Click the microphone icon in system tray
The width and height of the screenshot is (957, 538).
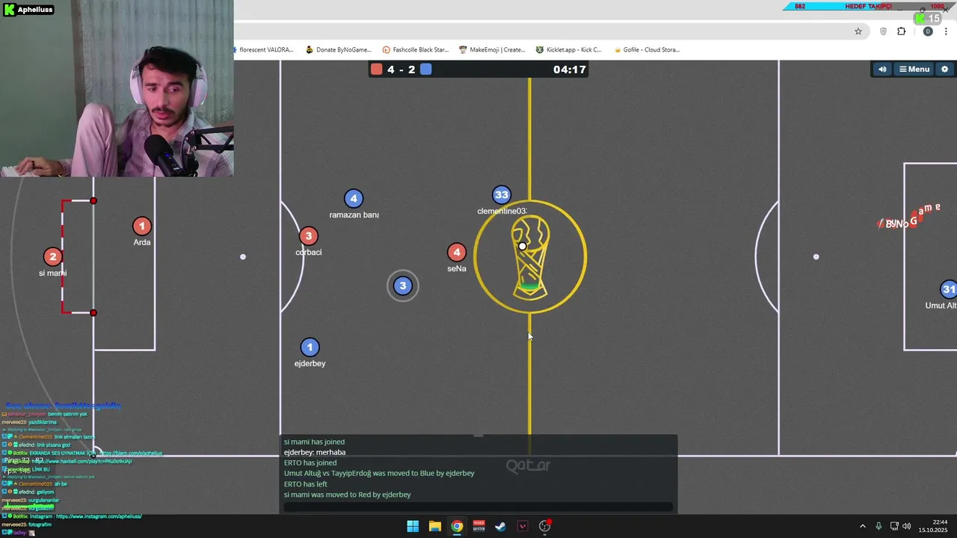(878, 526)
